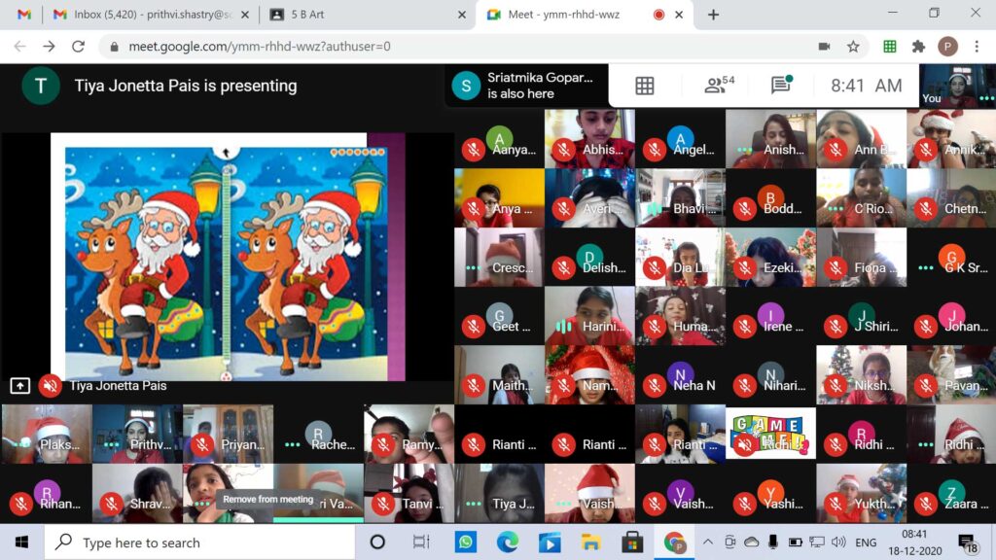Click the 8:41 AM meeting clock

pos(866,86)
